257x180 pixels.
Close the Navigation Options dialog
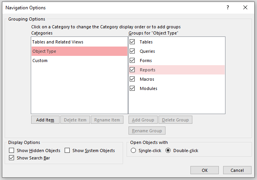click(x=245, y=7)
